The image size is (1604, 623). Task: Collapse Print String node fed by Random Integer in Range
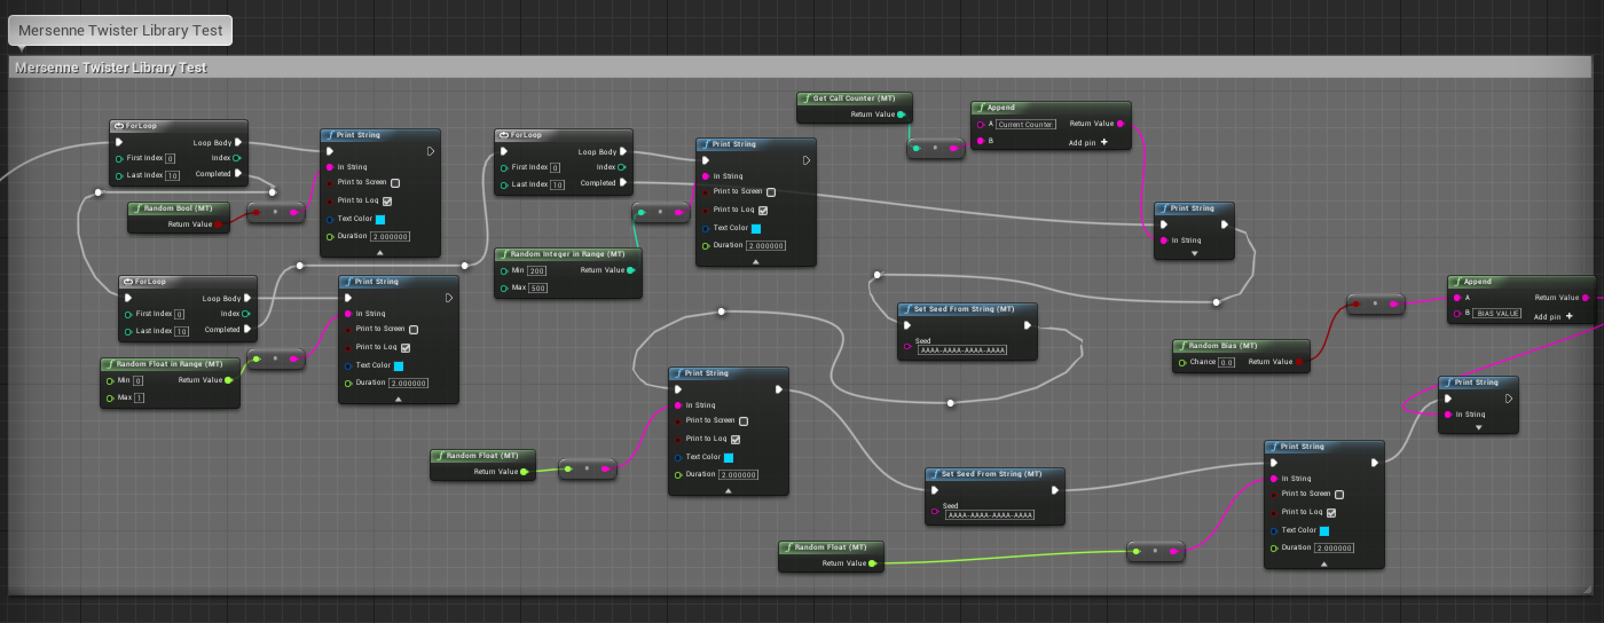tap(755, 262)
